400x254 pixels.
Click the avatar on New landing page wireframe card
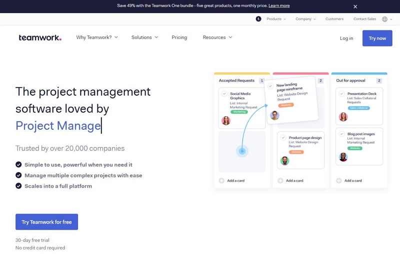pos(274,115)
